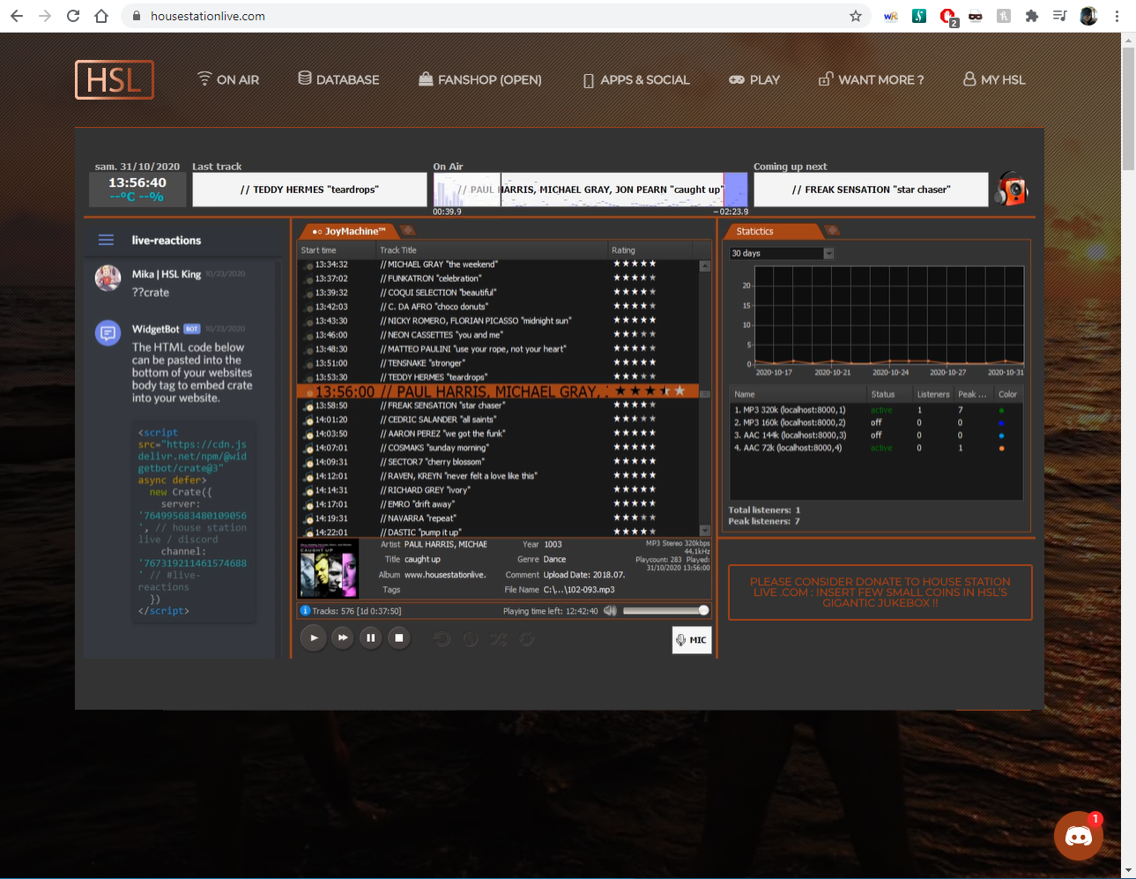Toggle the MIC button
The width and height of the screenshot is (1136, 879).
coord(692,640)
